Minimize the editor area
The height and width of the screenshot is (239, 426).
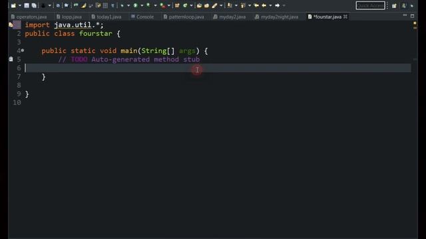tap(405, 15)
